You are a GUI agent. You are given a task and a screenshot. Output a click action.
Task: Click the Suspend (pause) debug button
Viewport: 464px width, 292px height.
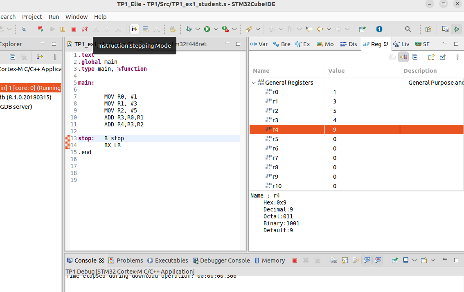(63, 29)
